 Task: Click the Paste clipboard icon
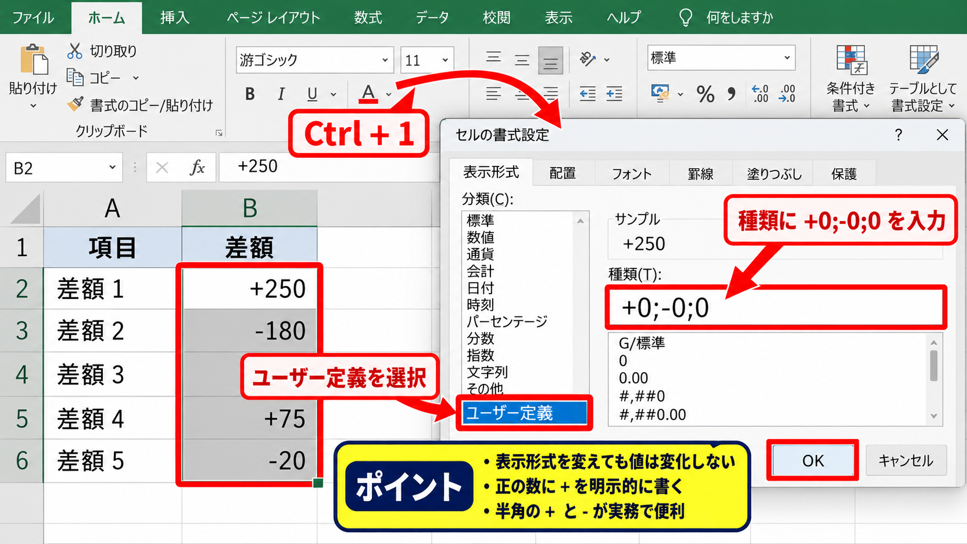34,60
